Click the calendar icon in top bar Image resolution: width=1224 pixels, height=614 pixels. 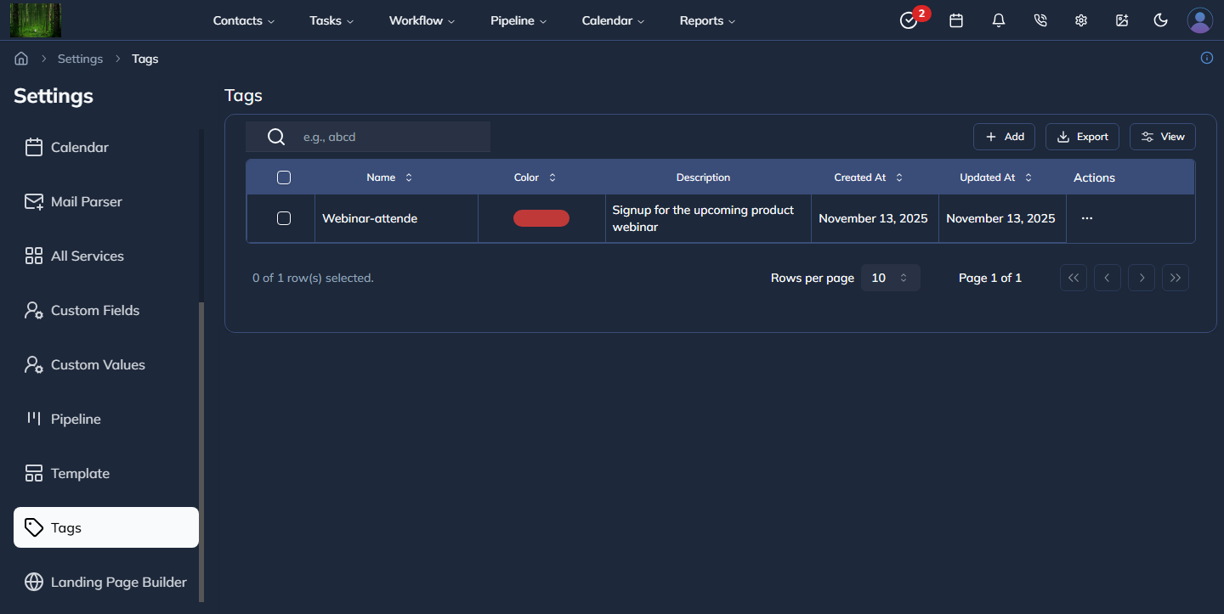[956, 20]
